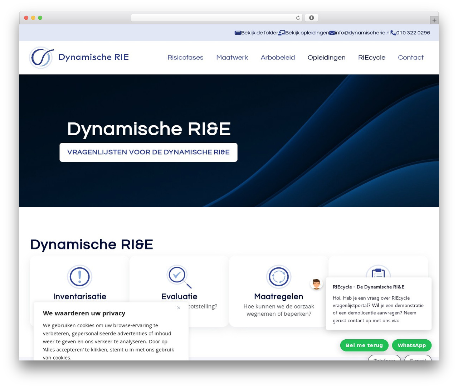
Task: Select the Inventarisatie card heading
Action: click(80, 296)
